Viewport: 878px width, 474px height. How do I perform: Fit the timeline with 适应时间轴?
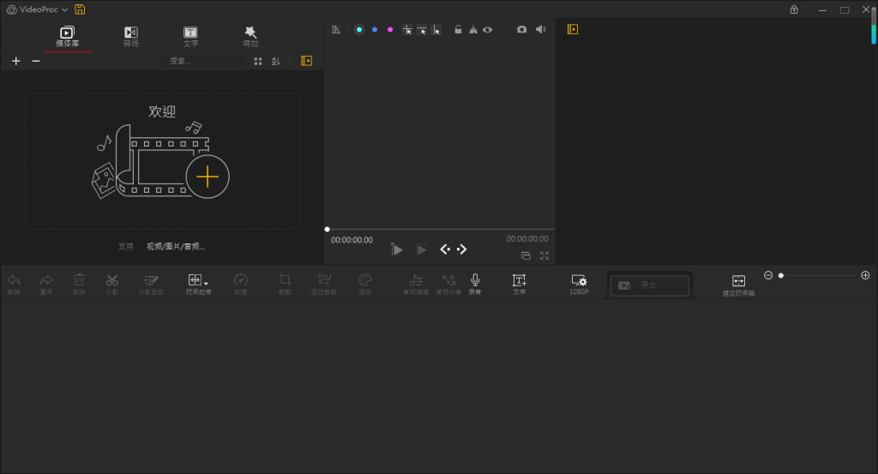tap(738, 285)
